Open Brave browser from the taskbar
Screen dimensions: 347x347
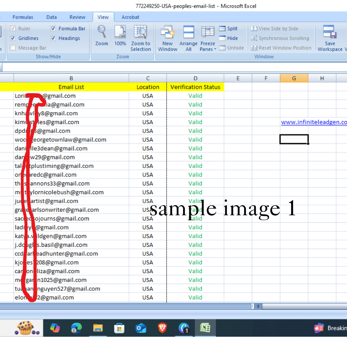(163, 328)
